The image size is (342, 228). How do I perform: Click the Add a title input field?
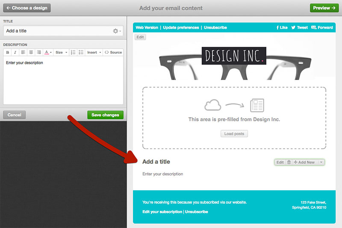click(x=56, y=31)
